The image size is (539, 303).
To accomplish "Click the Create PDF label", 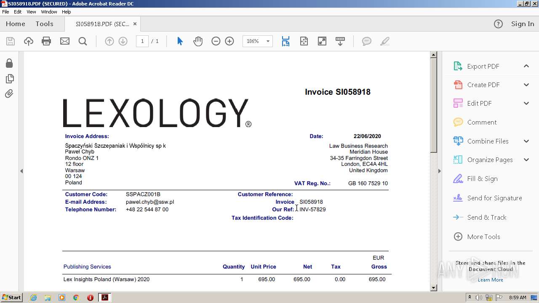I will click(x=483, y=85).
